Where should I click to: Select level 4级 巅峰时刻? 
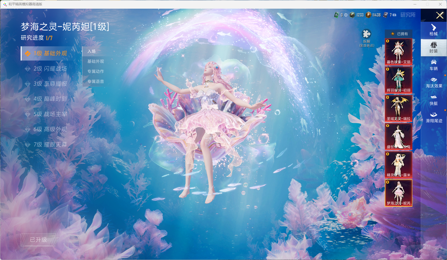click(50, 99)
